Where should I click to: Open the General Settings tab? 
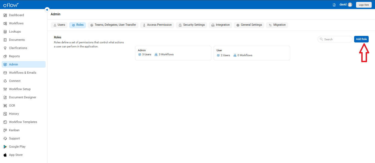(249, 25)
